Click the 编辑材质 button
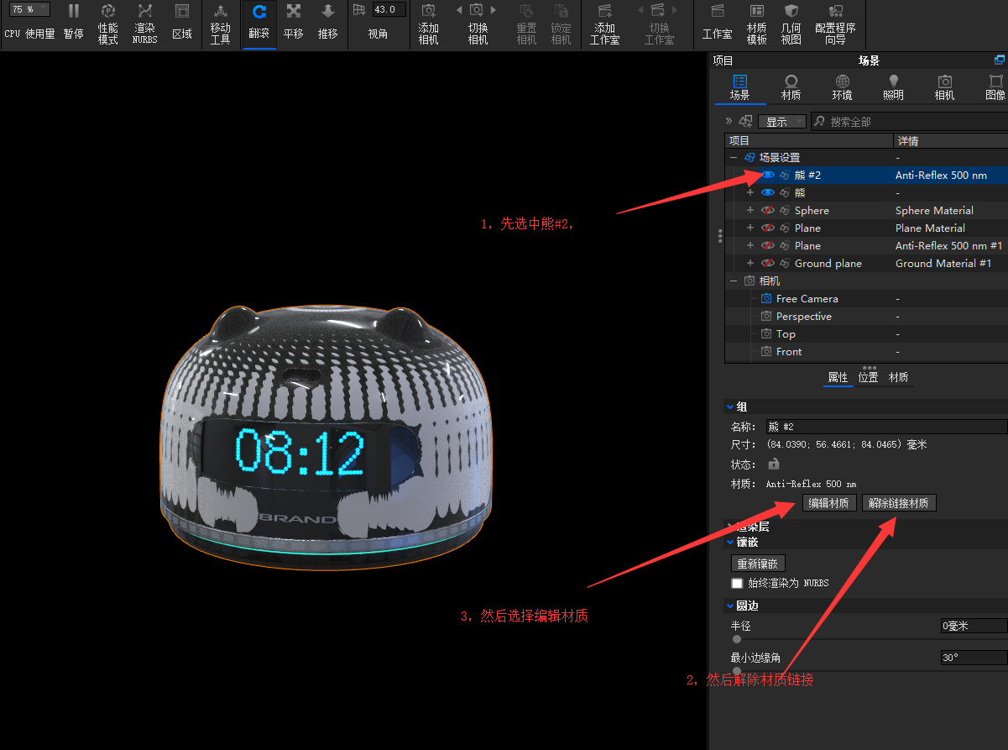 click(x=829, y=503)
